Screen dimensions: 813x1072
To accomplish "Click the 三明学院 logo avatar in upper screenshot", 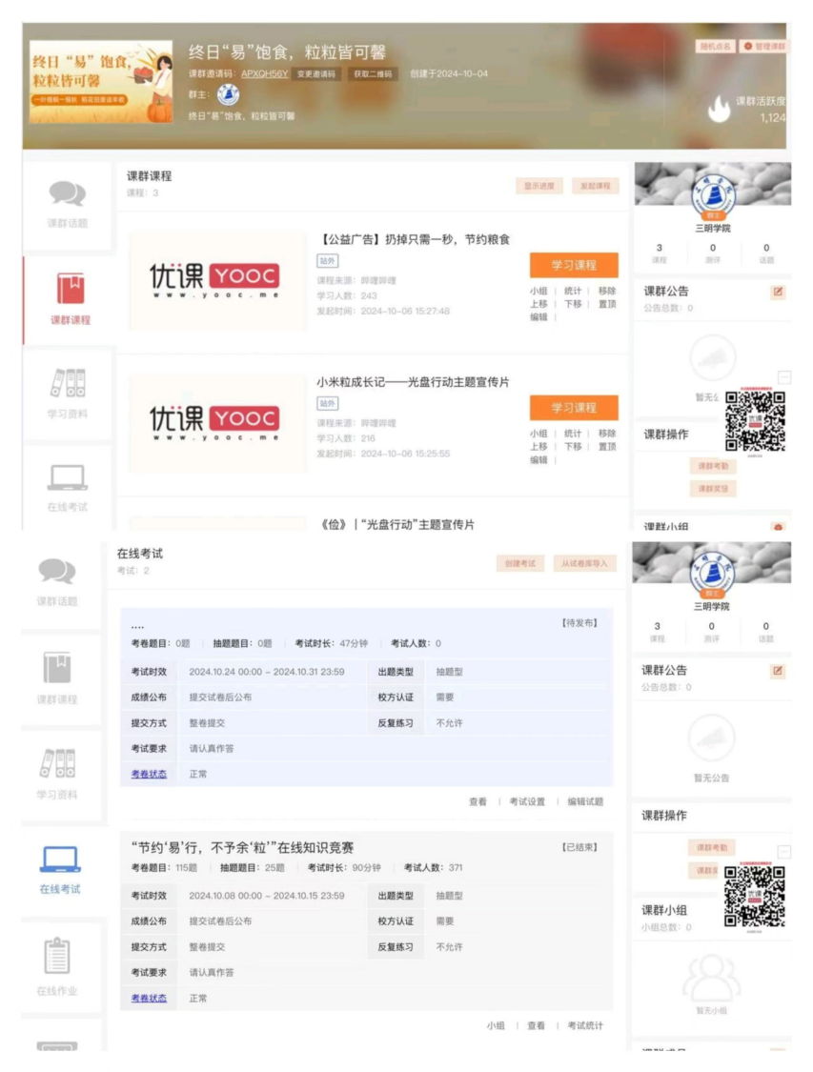I will 713,196.
